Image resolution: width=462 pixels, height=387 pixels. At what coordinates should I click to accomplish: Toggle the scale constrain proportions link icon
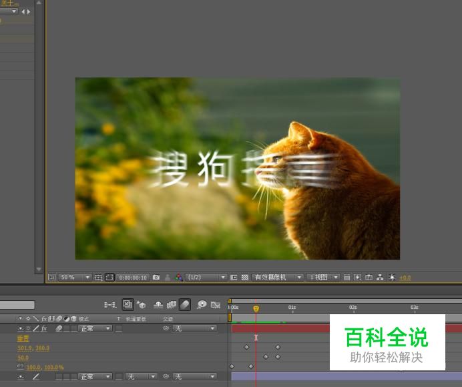[20, 366]
